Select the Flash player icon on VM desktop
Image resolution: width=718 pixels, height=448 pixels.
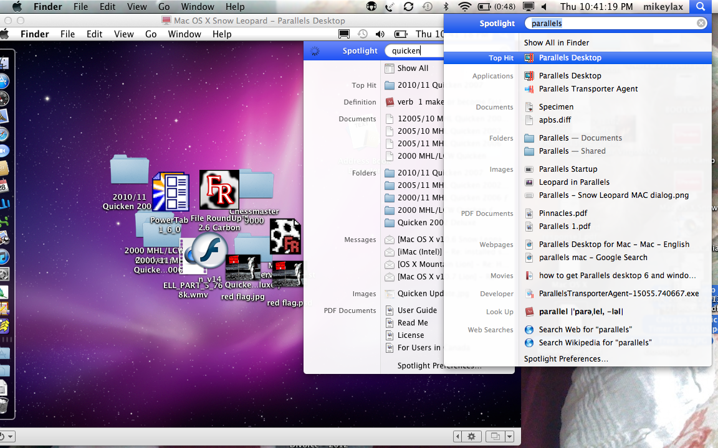coord(209,251)
